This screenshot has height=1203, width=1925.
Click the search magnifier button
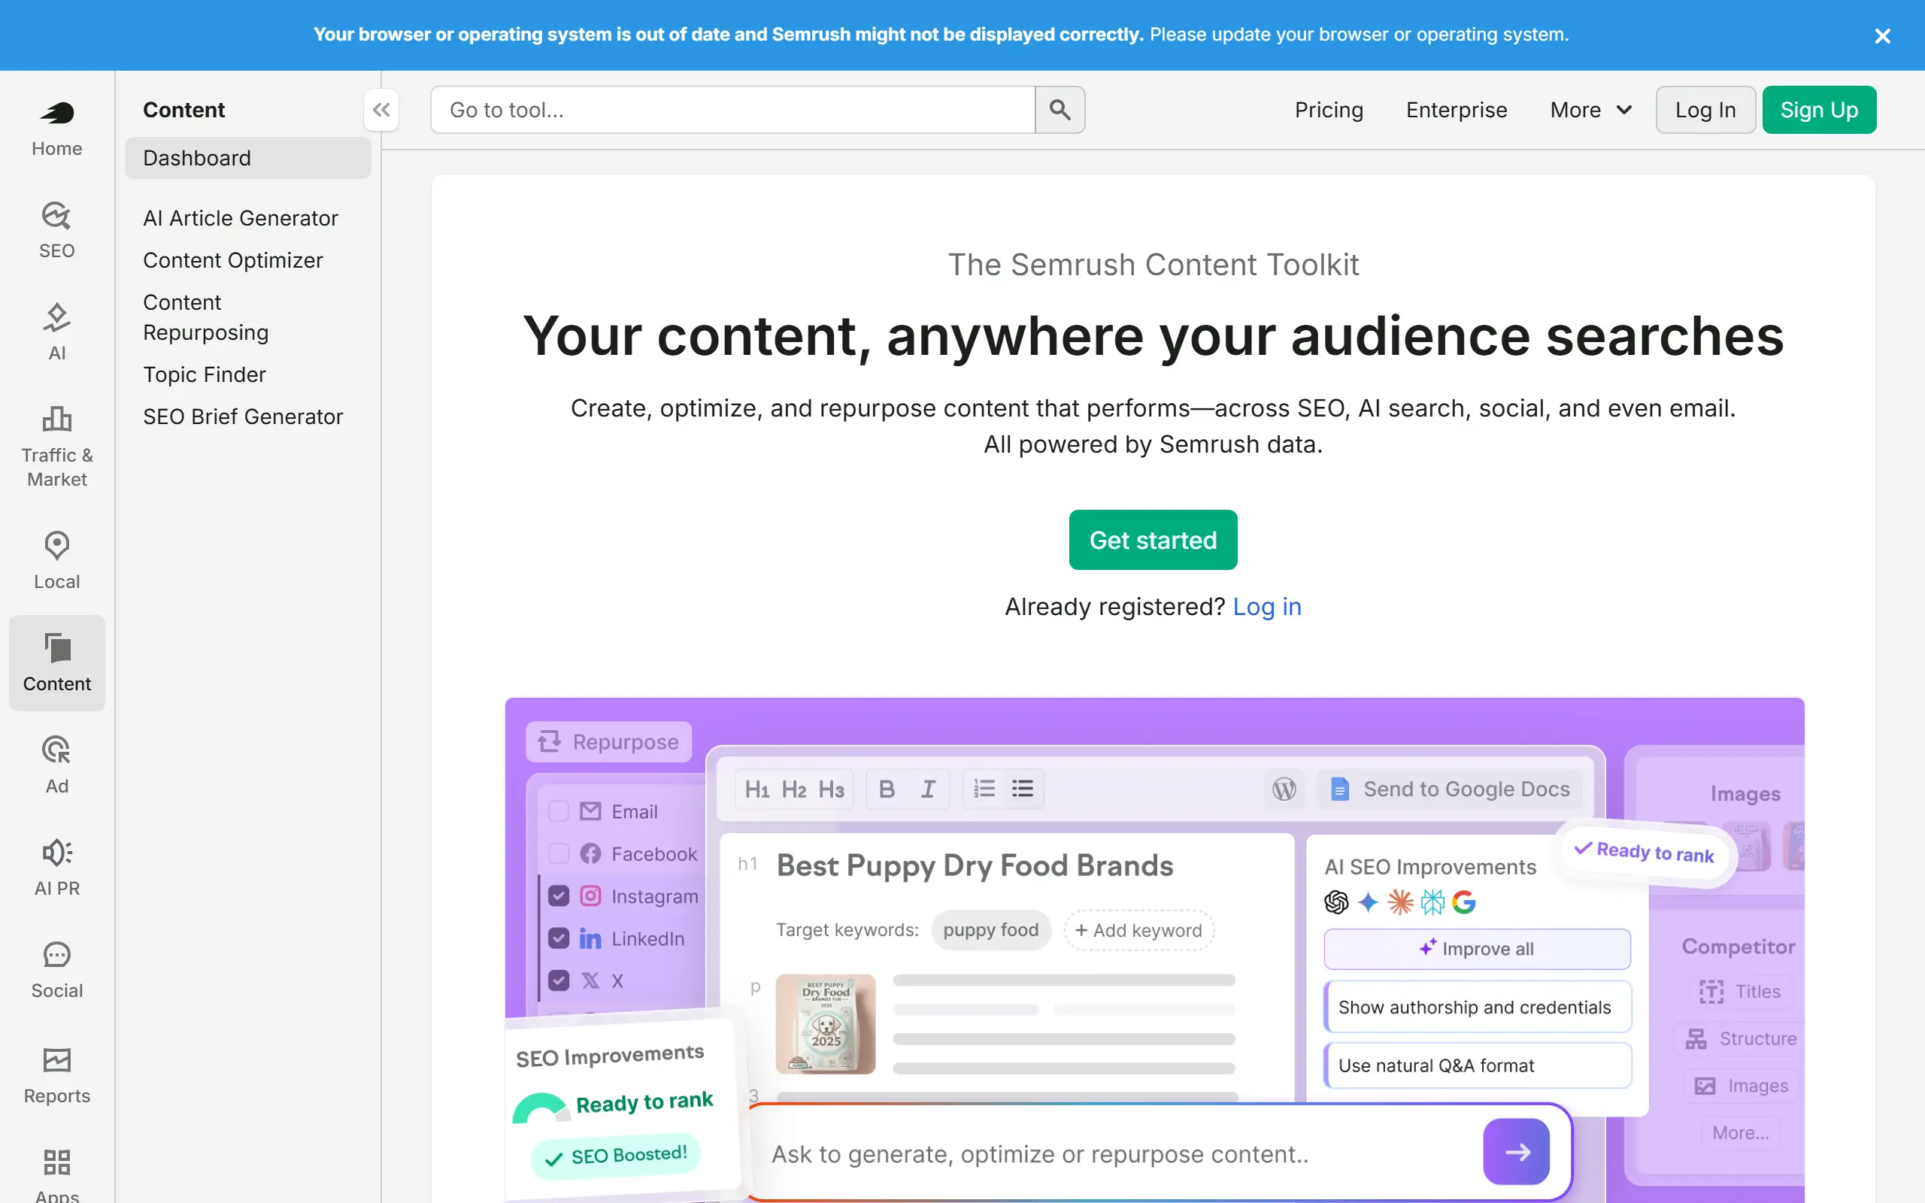pos(1060,110)
